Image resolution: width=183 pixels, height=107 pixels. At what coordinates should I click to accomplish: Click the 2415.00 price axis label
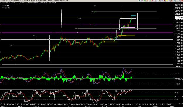pos(179,26)
